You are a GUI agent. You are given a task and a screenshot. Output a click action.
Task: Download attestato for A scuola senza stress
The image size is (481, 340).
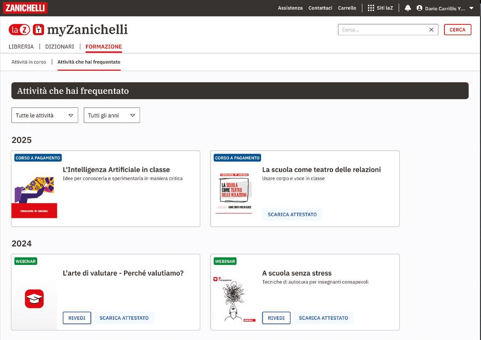pyautogui.click(x=323, y=318)
